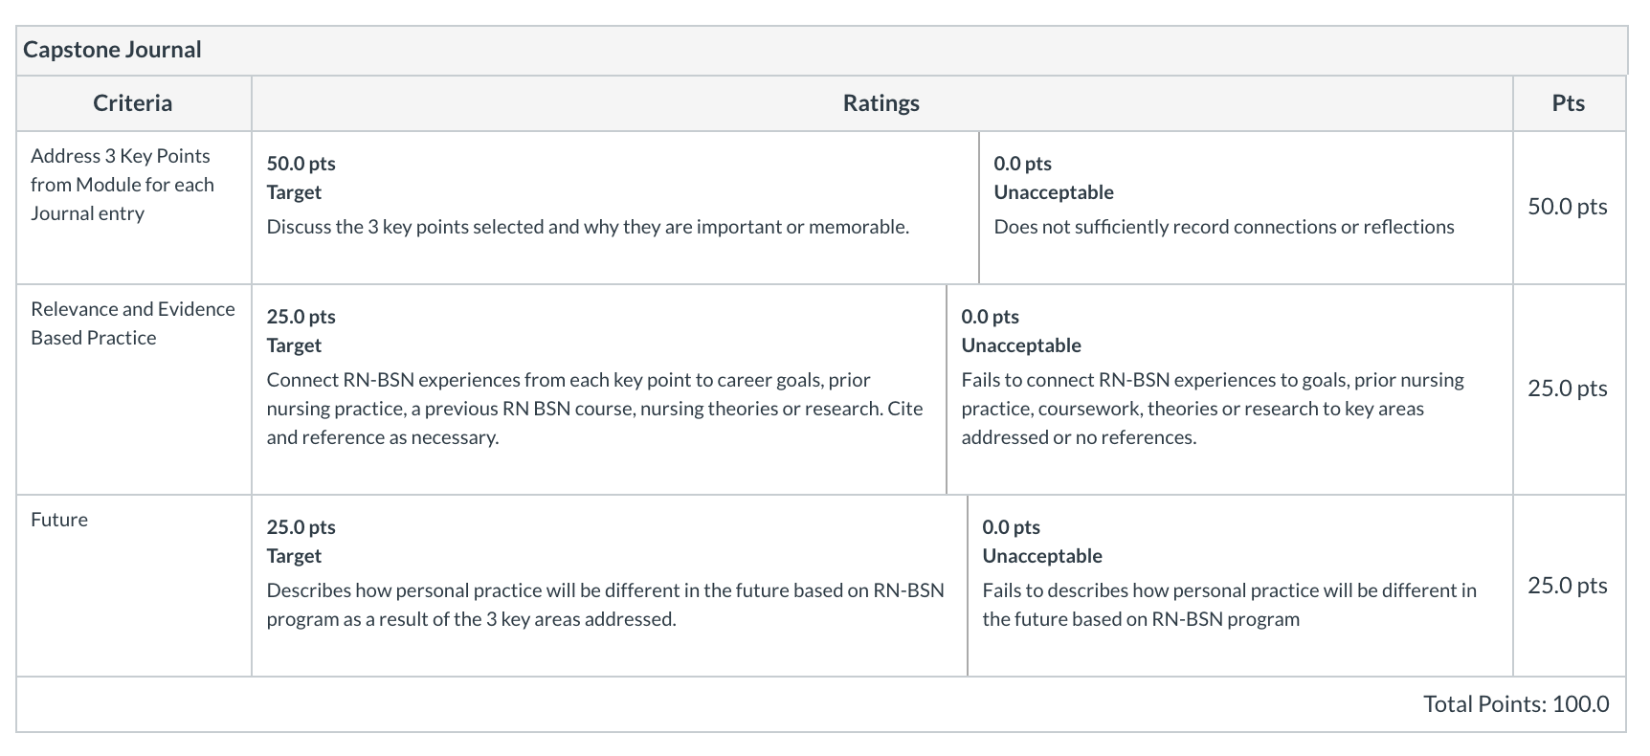Click Future row 25.0 pts score
This screenshot has width=1650, height=756.
(1568, 585)
